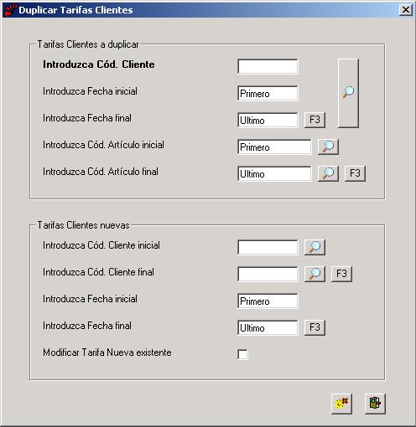Click the Cód. Artículo inicial input field

click(x=274, y=147)
